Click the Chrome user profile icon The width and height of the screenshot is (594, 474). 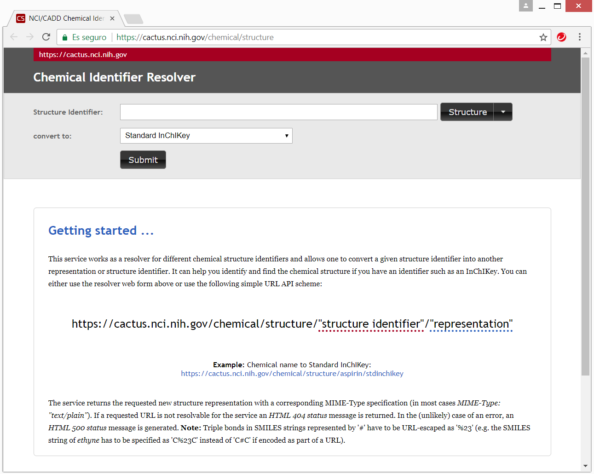click(526, 6)
